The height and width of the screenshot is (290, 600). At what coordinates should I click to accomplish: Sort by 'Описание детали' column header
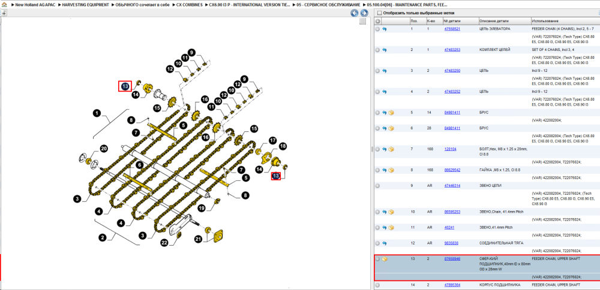pos(505,20)
